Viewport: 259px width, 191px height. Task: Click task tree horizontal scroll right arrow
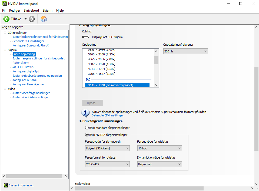66,176
